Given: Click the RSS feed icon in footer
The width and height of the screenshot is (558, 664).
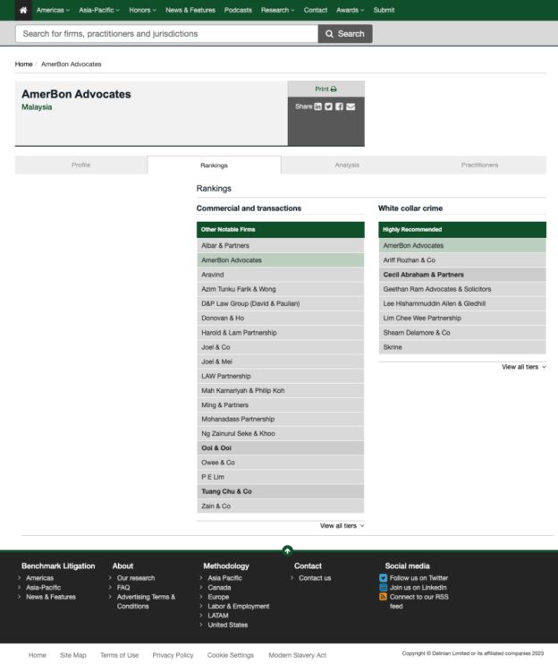Looking at the screenshot, I should click(384, 597).
